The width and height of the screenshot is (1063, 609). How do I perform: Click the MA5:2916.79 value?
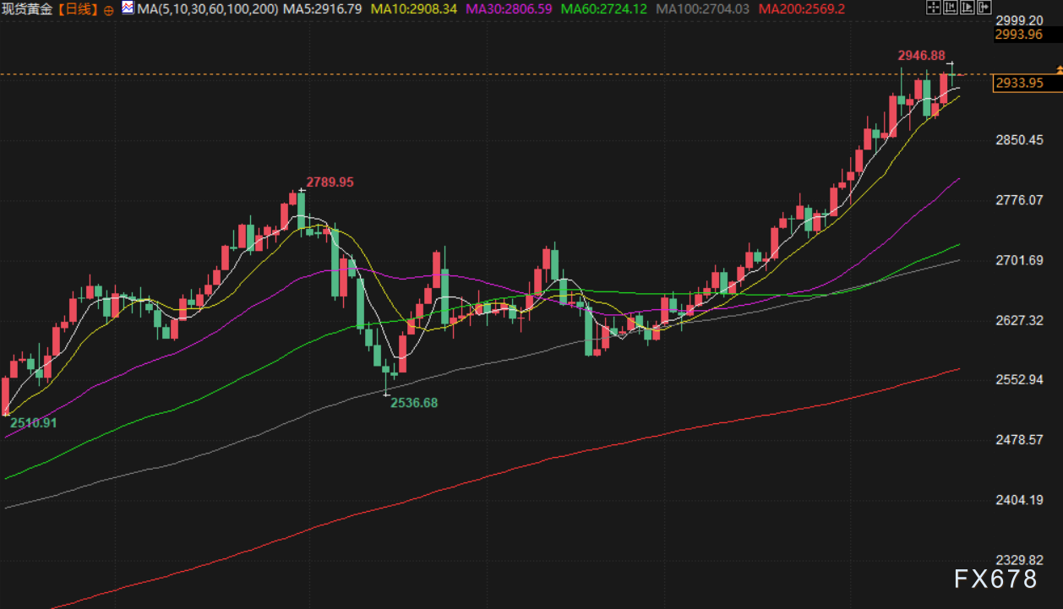323,9
